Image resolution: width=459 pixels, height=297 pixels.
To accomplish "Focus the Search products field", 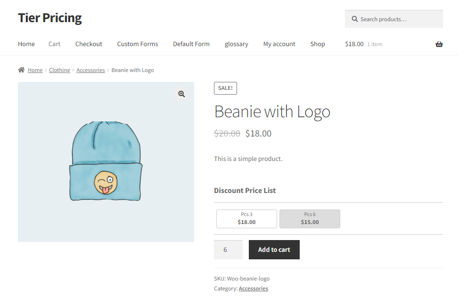I will tap(393, 19).
